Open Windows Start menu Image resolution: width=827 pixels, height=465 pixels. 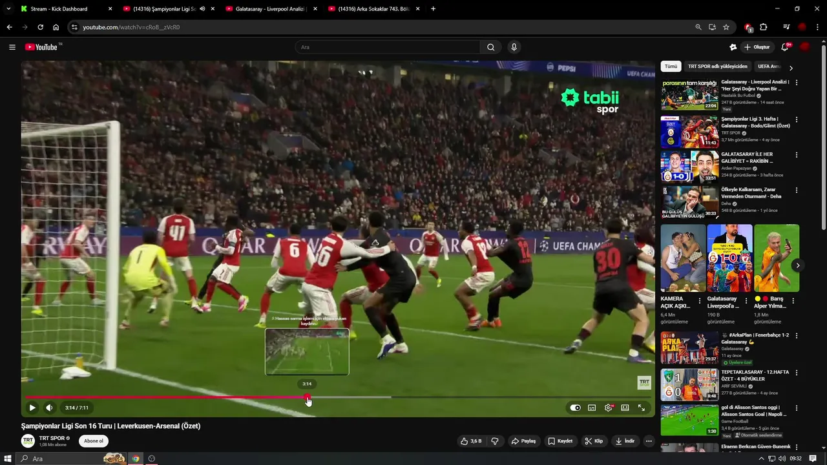coord(8,459)
